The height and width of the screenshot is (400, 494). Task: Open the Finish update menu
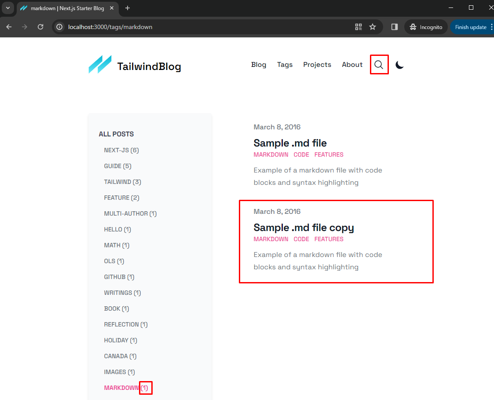(x=472, y=27)
